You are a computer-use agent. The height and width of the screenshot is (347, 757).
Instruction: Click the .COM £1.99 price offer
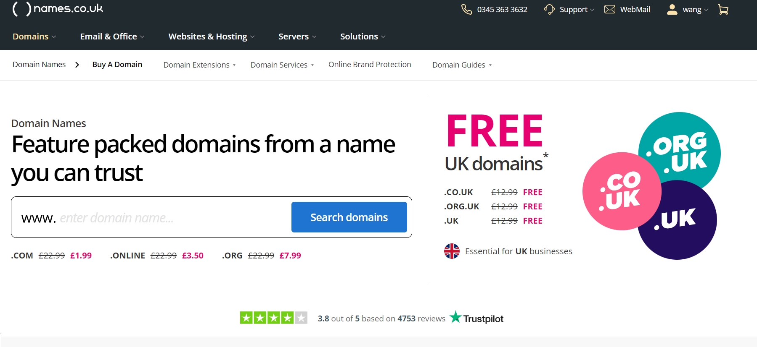point(51,256)
